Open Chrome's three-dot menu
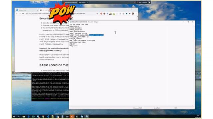 pos(136,14)
